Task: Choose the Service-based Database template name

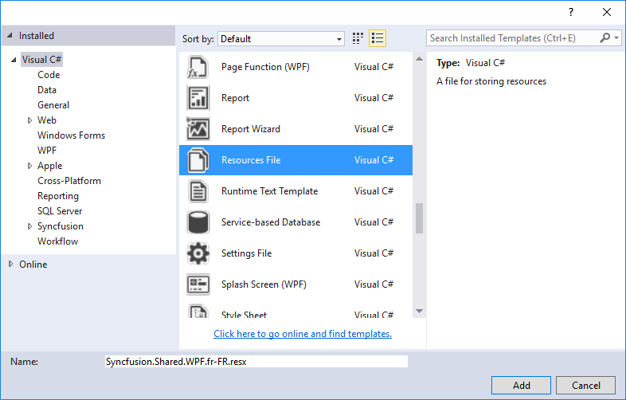Action: click(271, 222)
